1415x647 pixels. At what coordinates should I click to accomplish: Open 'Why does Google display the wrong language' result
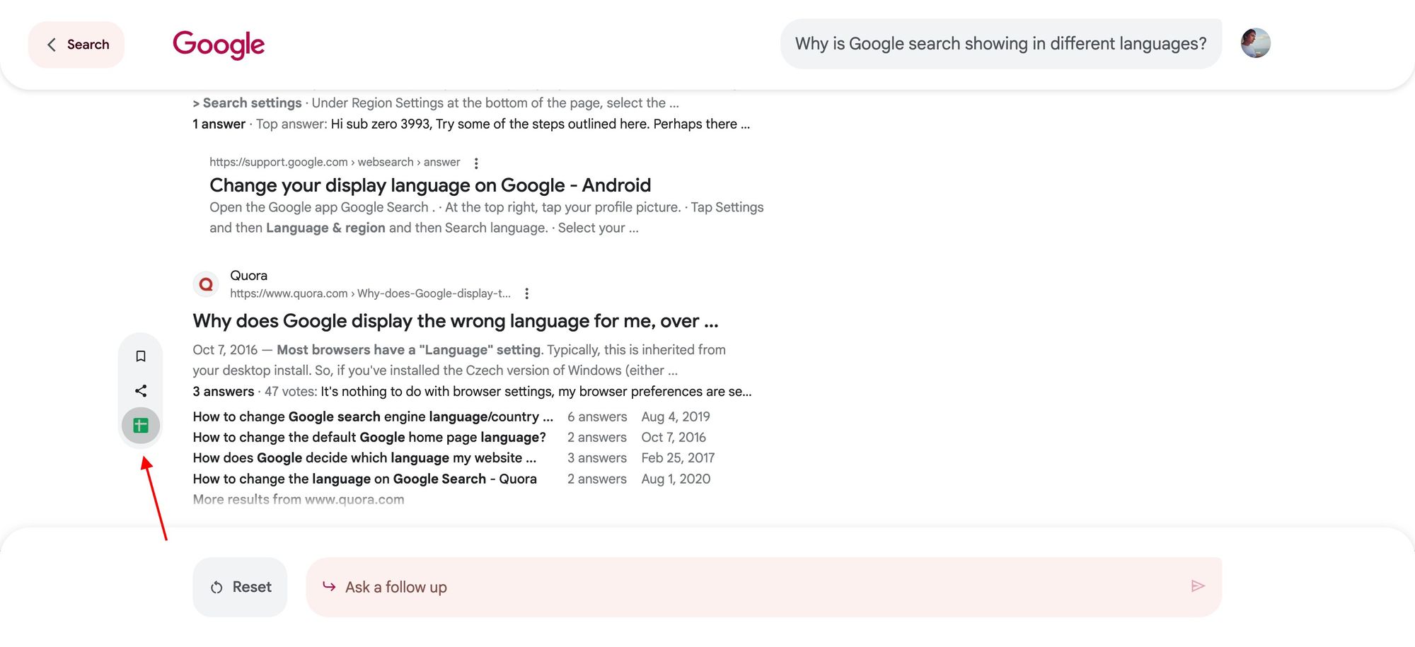[455, 320]
